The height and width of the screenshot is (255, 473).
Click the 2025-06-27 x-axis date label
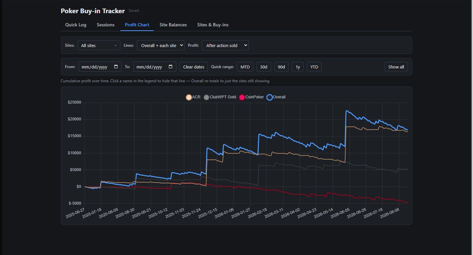(x=76, y=213)
